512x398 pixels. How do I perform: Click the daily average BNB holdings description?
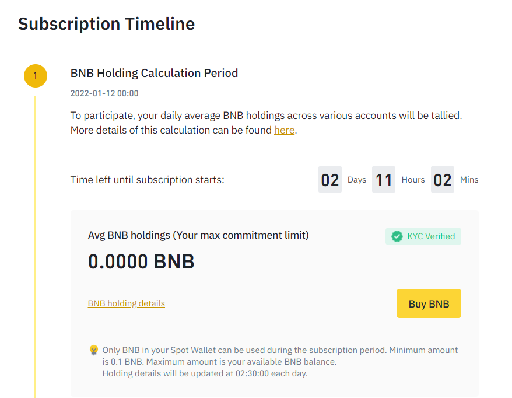point(266,123)
